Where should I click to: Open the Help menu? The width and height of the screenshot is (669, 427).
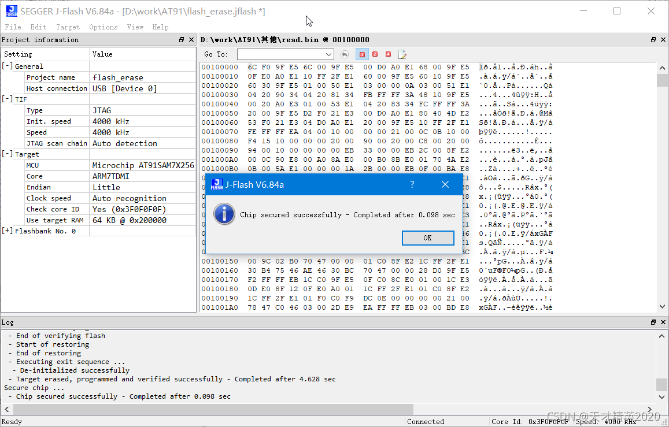(160, 27)
